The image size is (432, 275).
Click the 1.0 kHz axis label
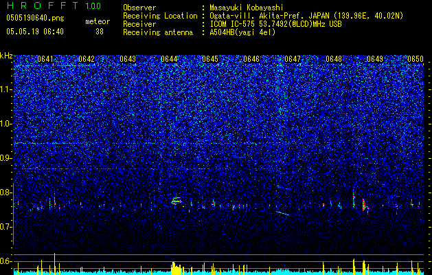pyautogui.click(x=6, y=124)
